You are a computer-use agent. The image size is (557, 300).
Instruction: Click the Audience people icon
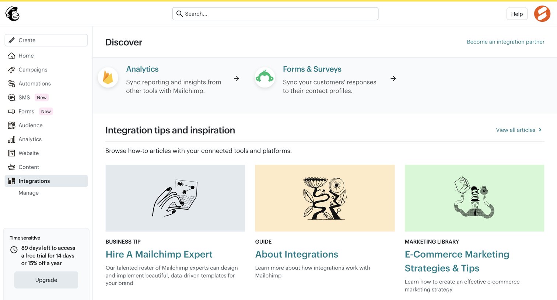click(x=12, y=125)
